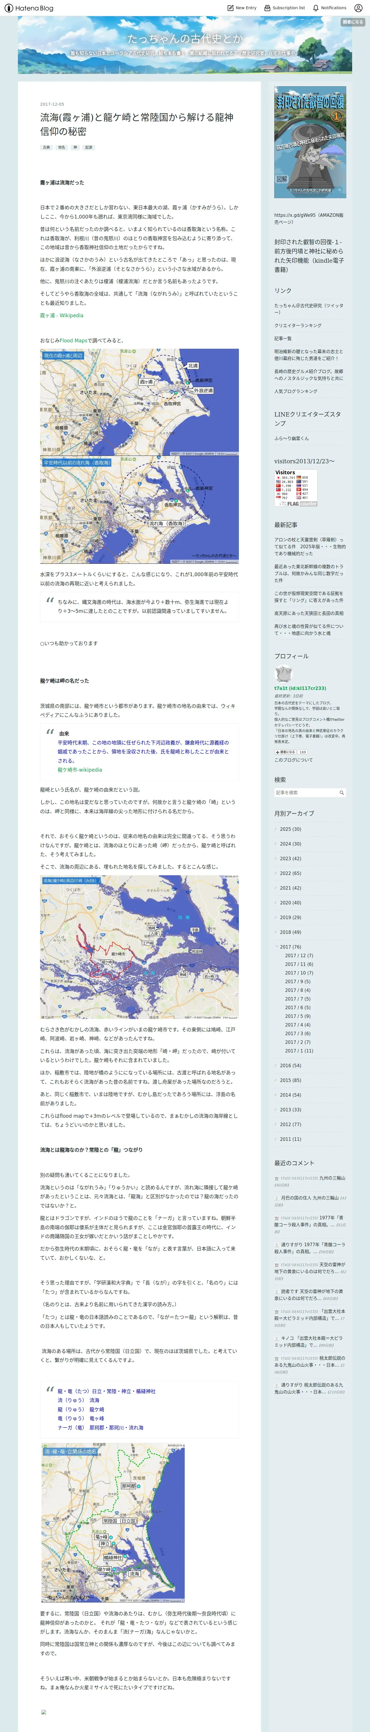Click the Notifications menu label
This screenshot has width=370, height=1732.
tap(334, 8)
